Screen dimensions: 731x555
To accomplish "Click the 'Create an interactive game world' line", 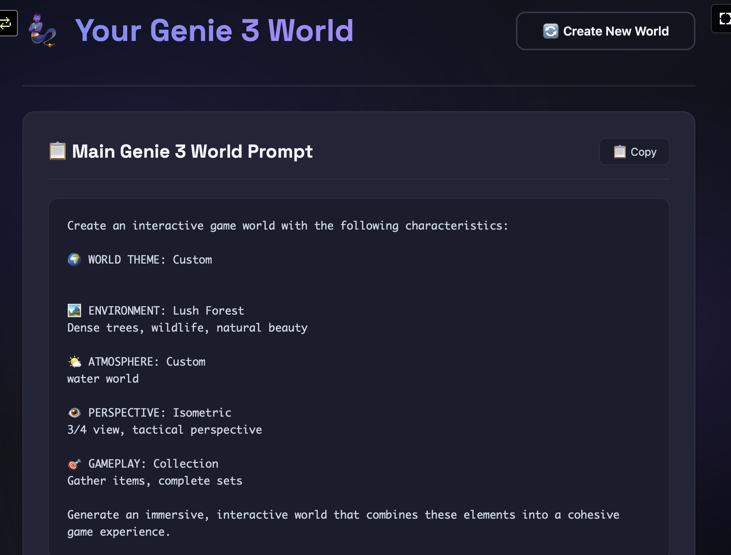I will [x=288, y=226].
